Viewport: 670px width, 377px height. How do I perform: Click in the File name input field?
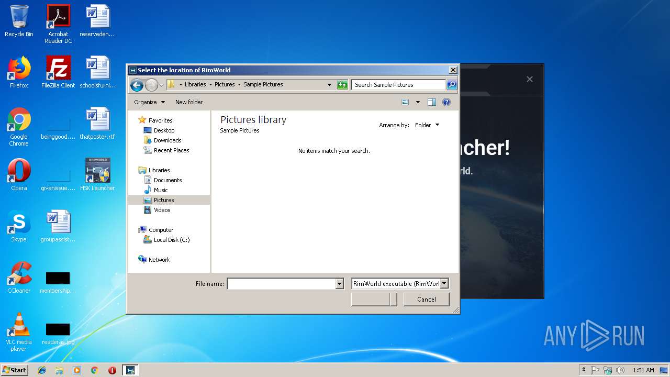[281, 284]
